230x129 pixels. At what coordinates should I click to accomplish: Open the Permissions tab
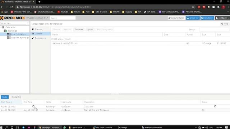point(40,38)
